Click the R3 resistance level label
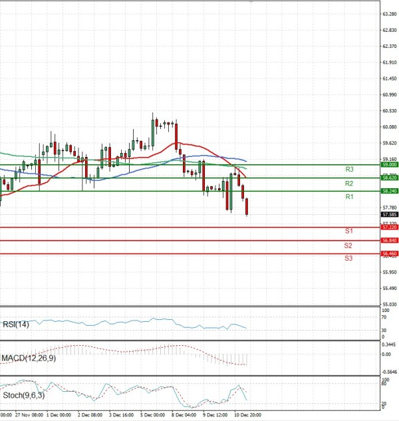Image resolution: width=399 pixels, height=421 pixels. 348,170
